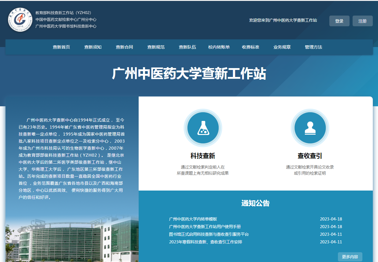Open notice 广州中医药大学查新工作站用户使用手册
The image size is (378, 262).
pyautogui.click(x=205, y=227)
